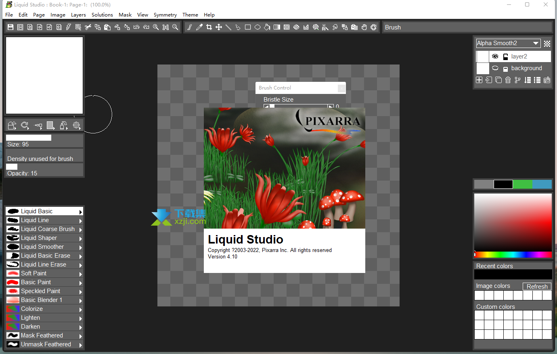Click the Opacity slider bar
Viewport: 557px width, 354px height.
click(44, 167)
